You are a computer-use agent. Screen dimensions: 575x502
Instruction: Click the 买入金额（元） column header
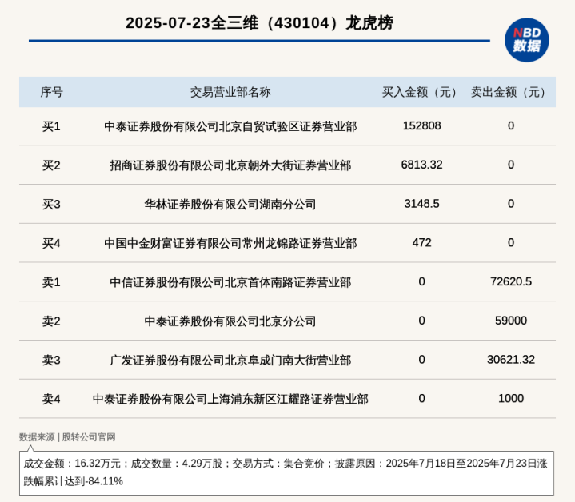point(421,92)
